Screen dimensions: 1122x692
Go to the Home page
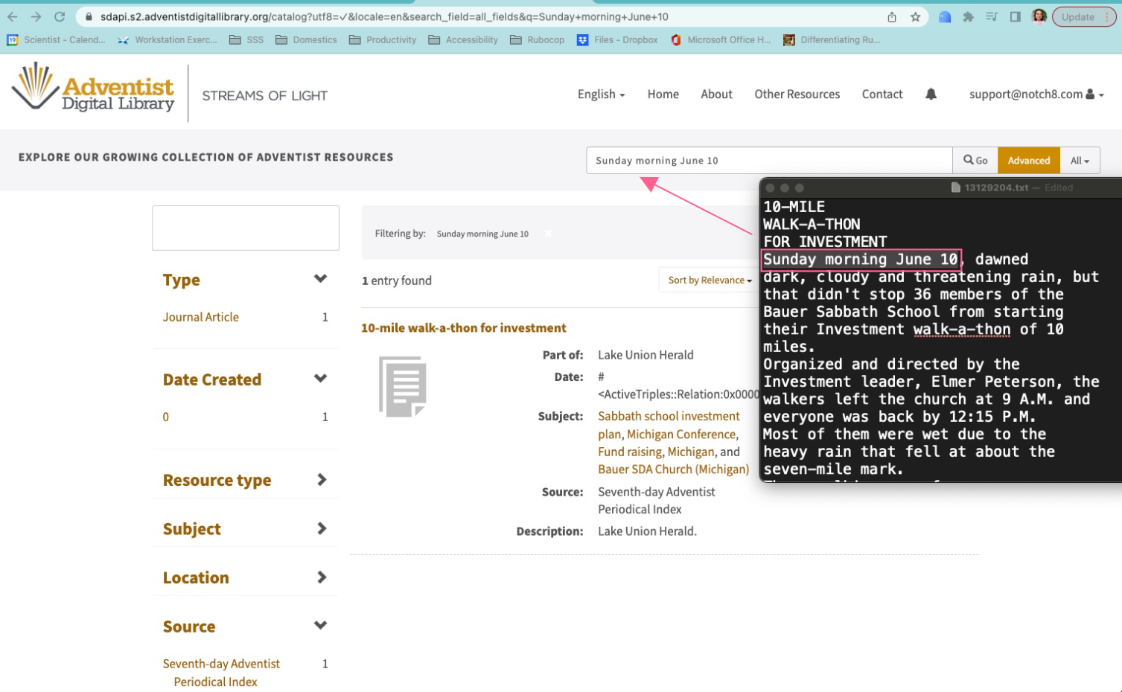[x=663, y=94]
